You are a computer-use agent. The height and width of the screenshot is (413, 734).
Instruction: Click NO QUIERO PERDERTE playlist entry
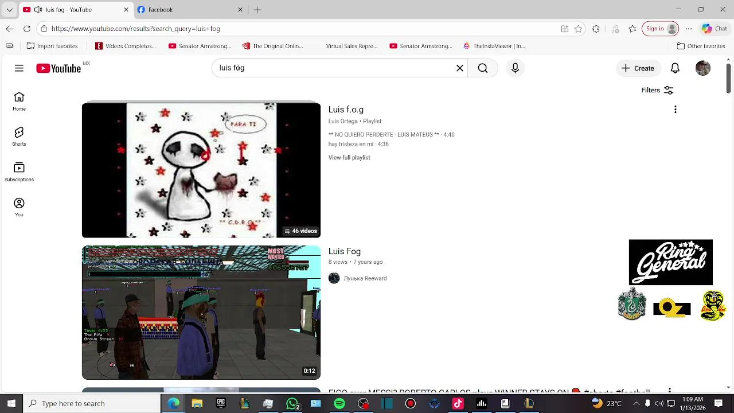pos(391,135)
